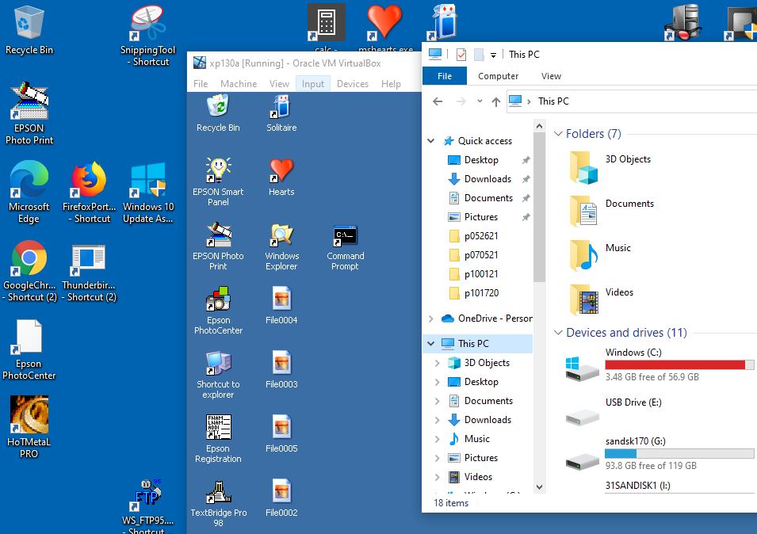Select Solitaire icon in the VirtualBox VM
Image resolution: width=757 pixels, height=534 pixels.
tap(281, 113)
